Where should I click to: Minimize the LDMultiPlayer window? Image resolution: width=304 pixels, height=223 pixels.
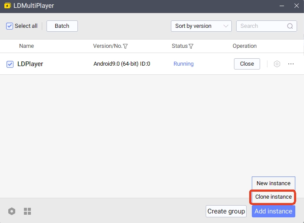(282, 6)
